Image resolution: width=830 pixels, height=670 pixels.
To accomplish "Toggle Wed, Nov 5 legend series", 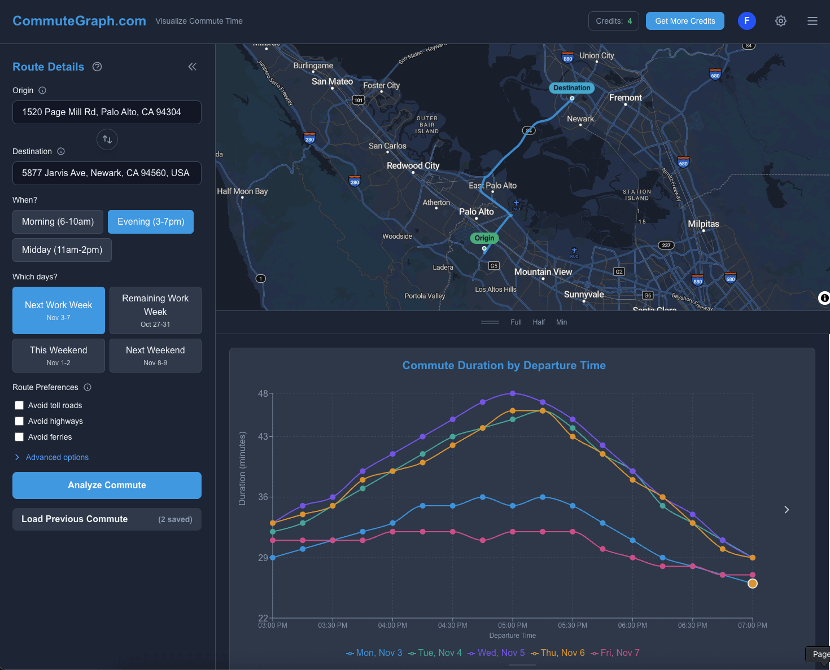I will (x=496, y=653).
